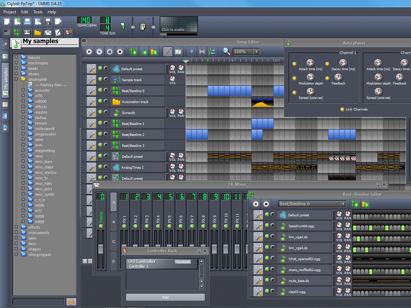Open the Project menu
411x308 pixels.
point(9,12)
